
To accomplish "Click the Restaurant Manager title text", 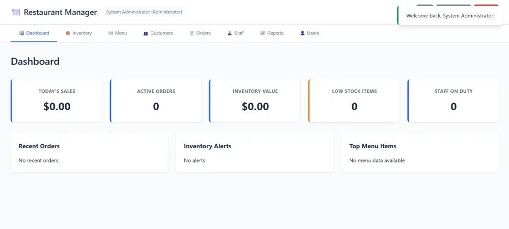I will 60,12.
